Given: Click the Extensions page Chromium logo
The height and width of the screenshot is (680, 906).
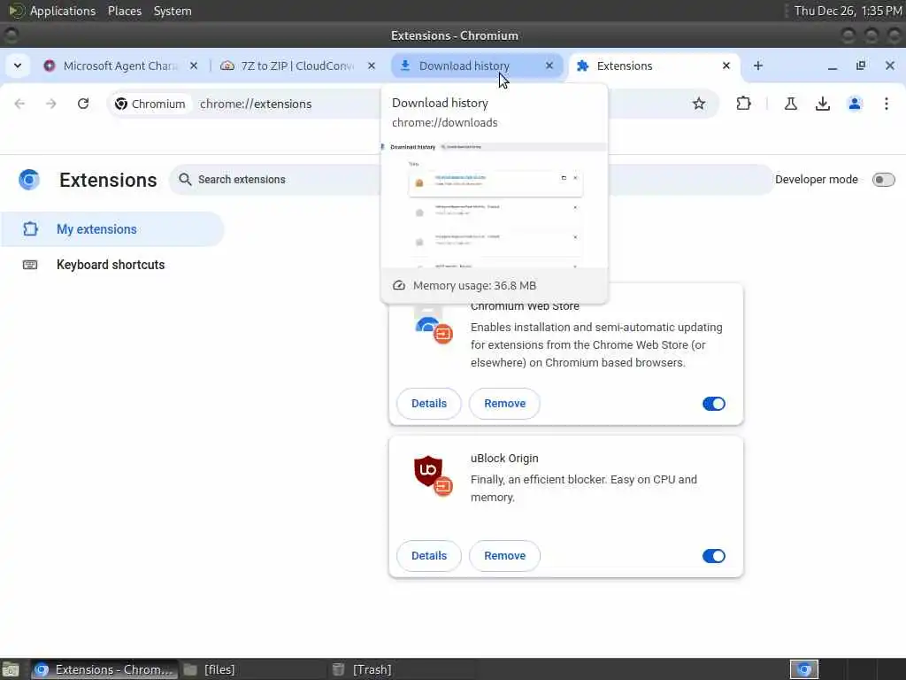Looking at the screenshot, I should point(29,180).
